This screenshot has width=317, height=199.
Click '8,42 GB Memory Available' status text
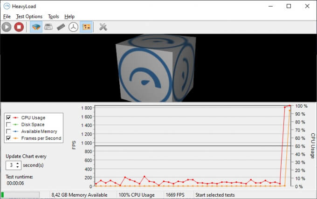tap(79, 195)
